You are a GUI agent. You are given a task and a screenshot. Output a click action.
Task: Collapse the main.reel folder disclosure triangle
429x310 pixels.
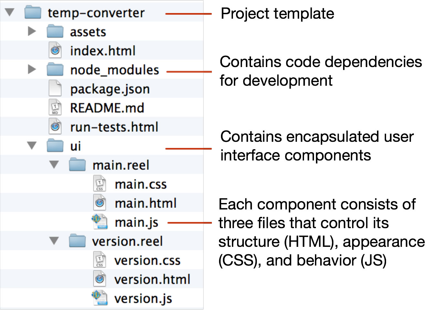tap(54, 165)
